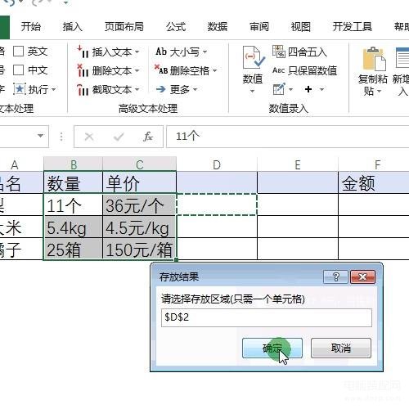Click 取消 to cancel the dialog
409x409 pixels.
341,348
